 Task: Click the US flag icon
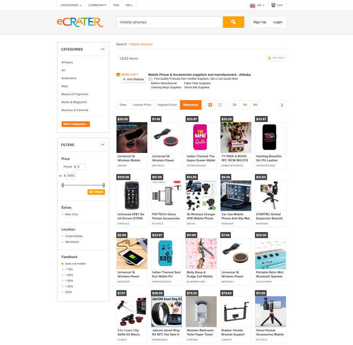tap(253, 5)
